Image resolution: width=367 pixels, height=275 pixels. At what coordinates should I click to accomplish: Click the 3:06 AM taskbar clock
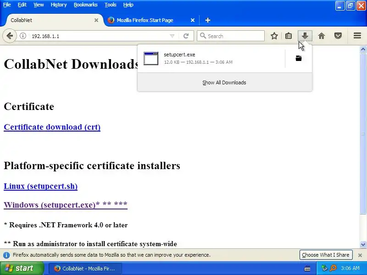pos(350,268)
